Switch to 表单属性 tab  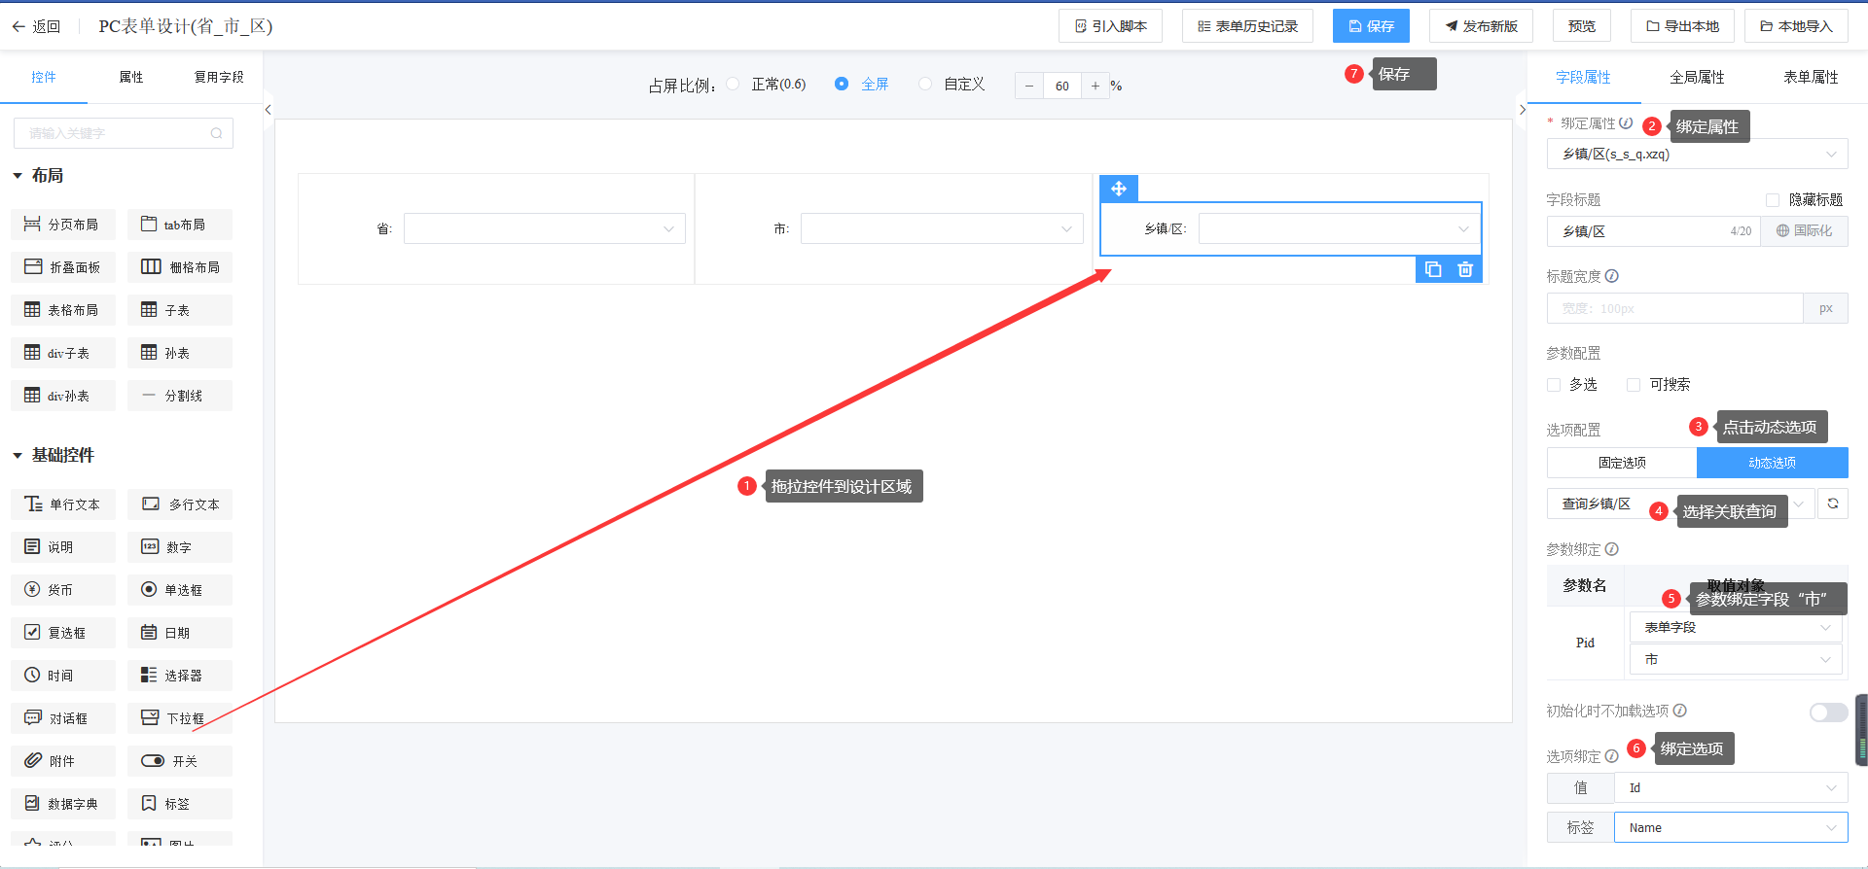(x=1811, y=77)
